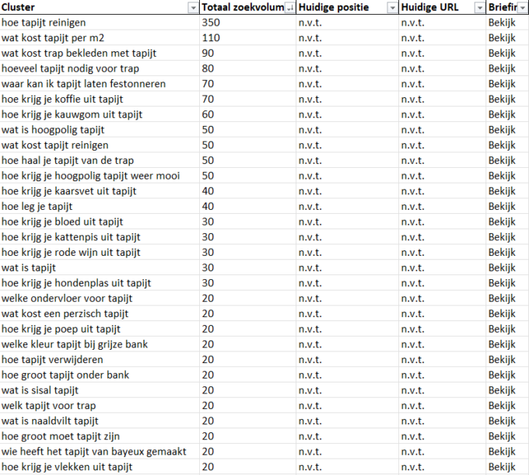
Task: Expand the Huidige positie filter dropdown
Action: point(391,8)
